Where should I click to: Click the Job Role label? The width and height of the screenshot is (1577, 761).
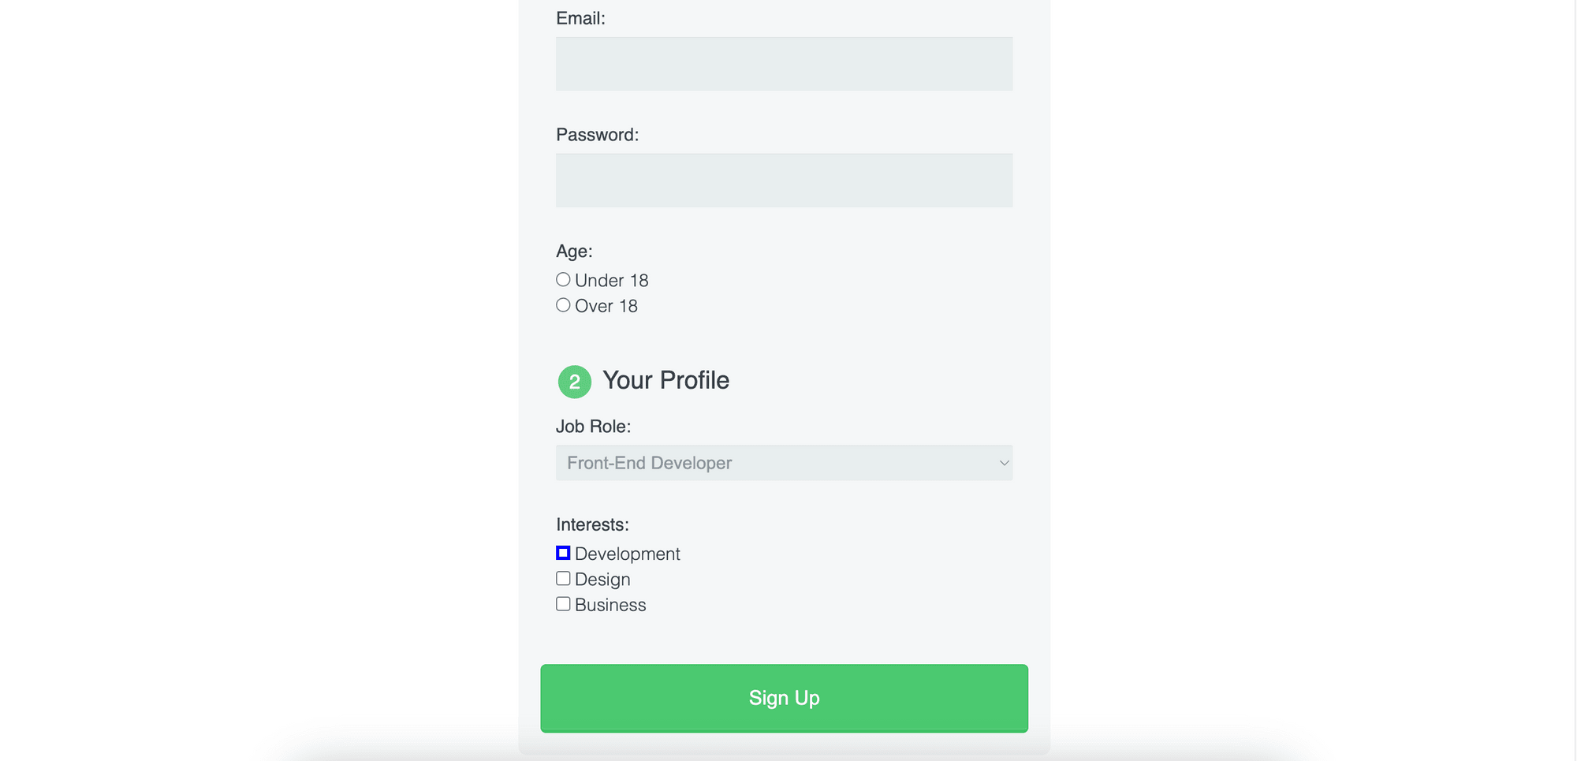[x=593, y=426]
